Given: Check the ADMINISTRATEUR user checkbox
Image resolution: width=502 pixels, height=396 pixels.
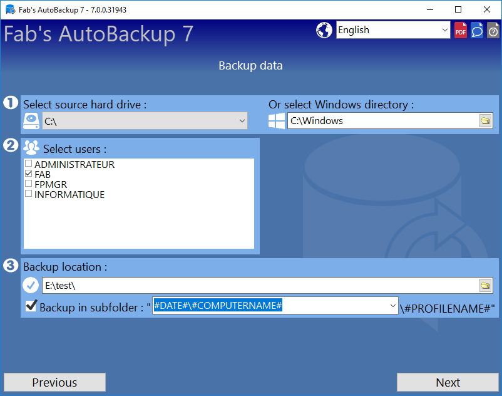Looking at the screenshot, I should pos(29,164).
